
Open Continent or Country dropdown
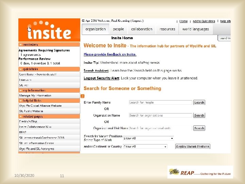pyautogui.click(x=145, y=147)
